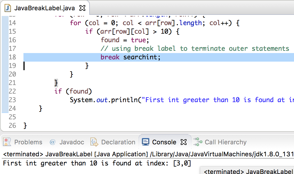The height and width of the screenshot is (174, 294).
Task: Click the terminated JavaBreakLabel console header
Action: point(148,154)
